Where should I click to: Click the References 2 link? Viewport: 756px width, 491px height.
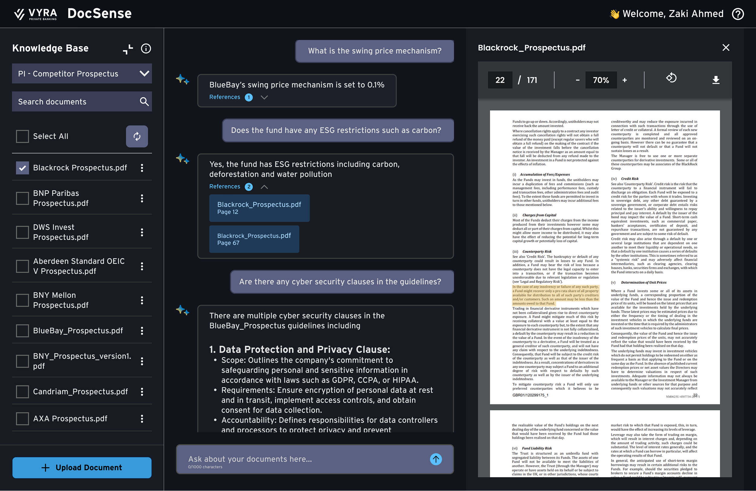(x=231, y=187)
